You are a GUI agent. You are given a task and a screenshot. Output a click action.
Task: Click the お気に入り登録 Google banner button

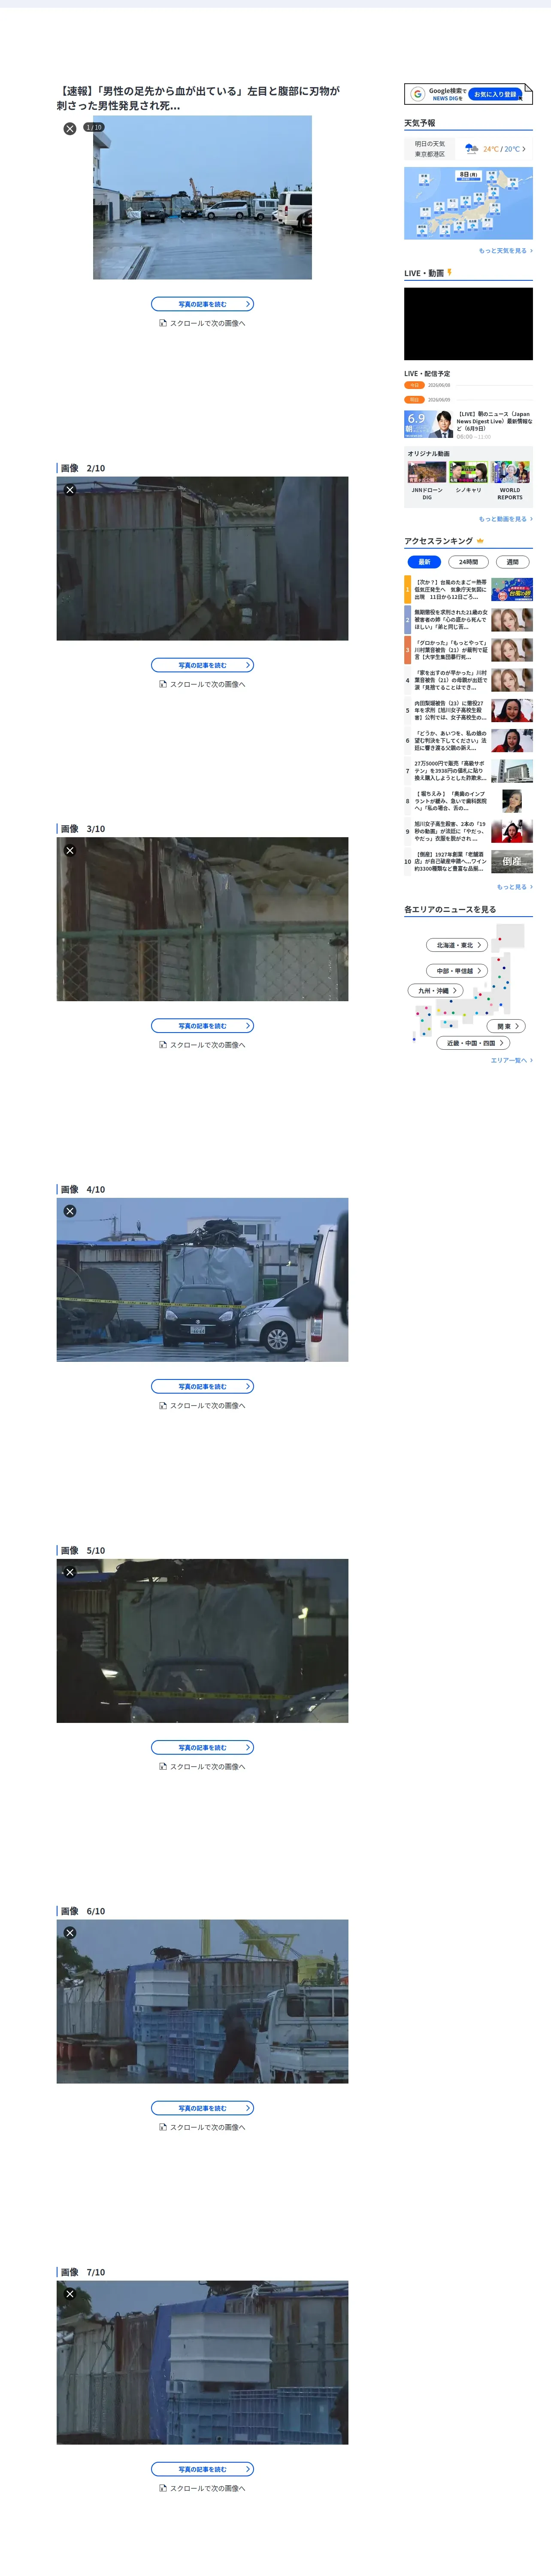click(x=496, y=94)
